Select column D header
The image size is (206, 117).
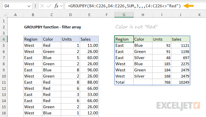coord(70,15)
